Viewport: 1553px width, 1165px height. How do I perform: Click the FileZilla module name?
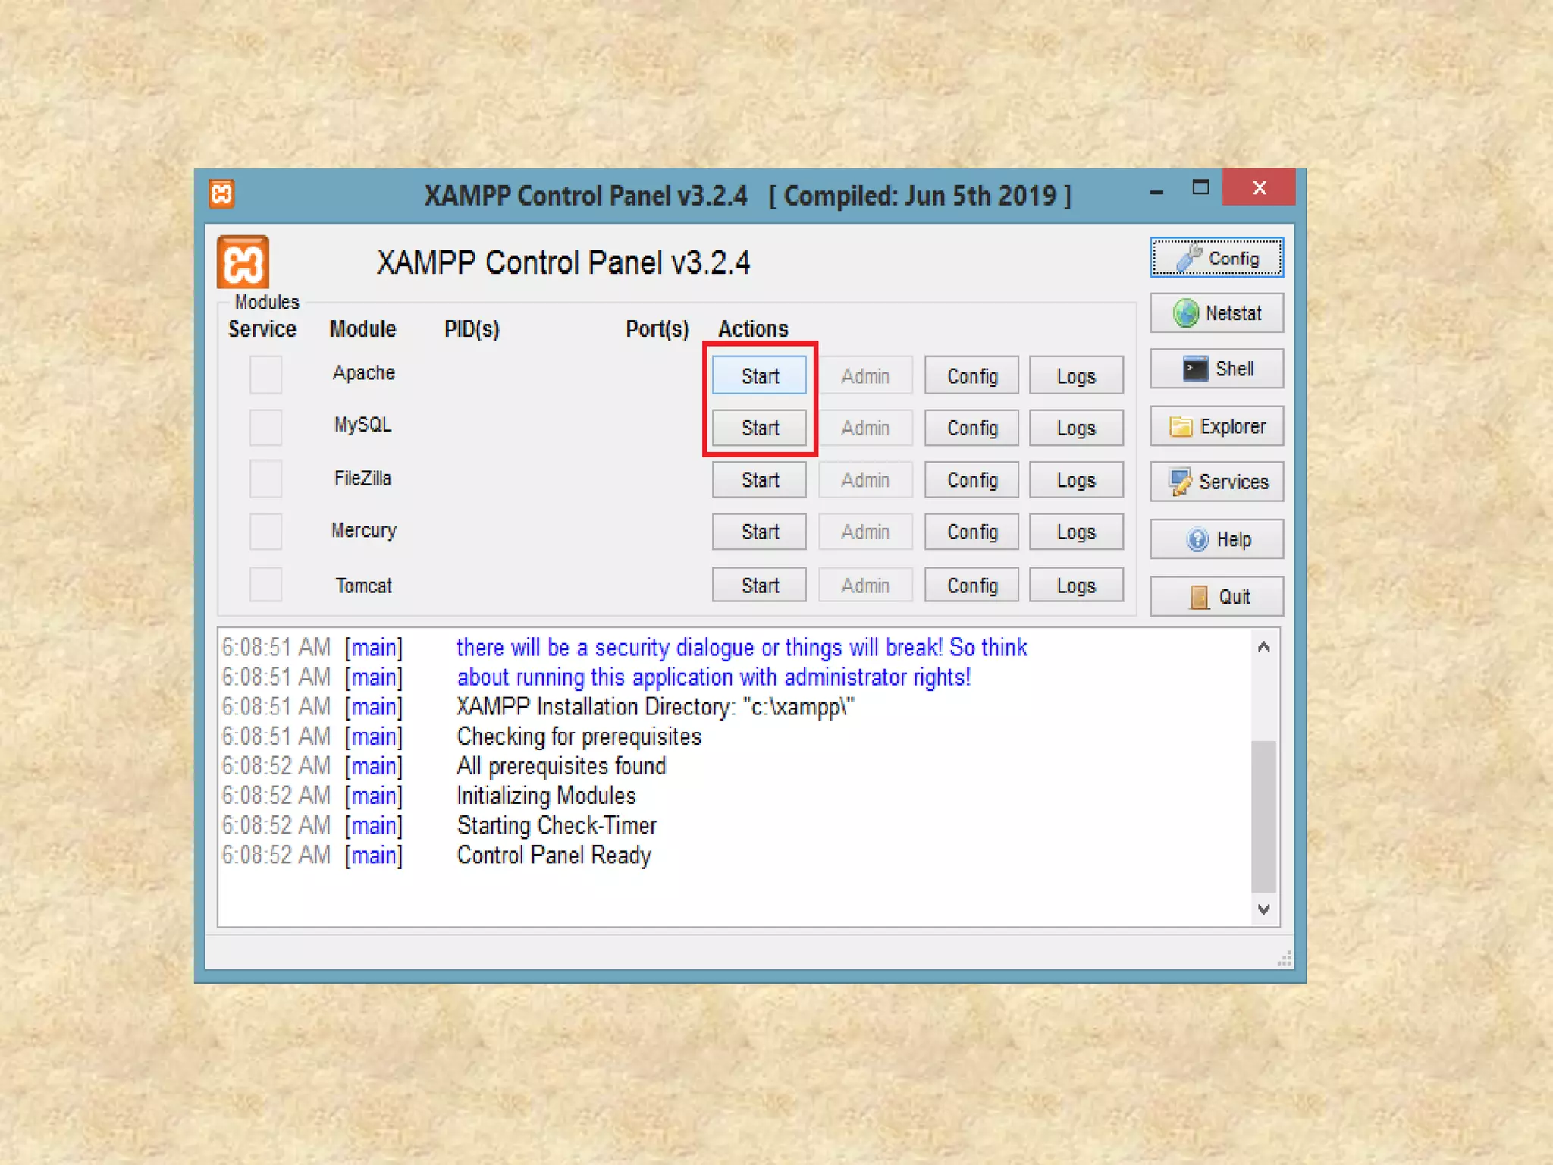362,479
